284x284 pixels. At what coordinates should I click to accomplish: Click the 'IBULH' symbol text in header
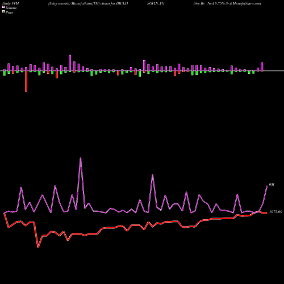(122, 3)
